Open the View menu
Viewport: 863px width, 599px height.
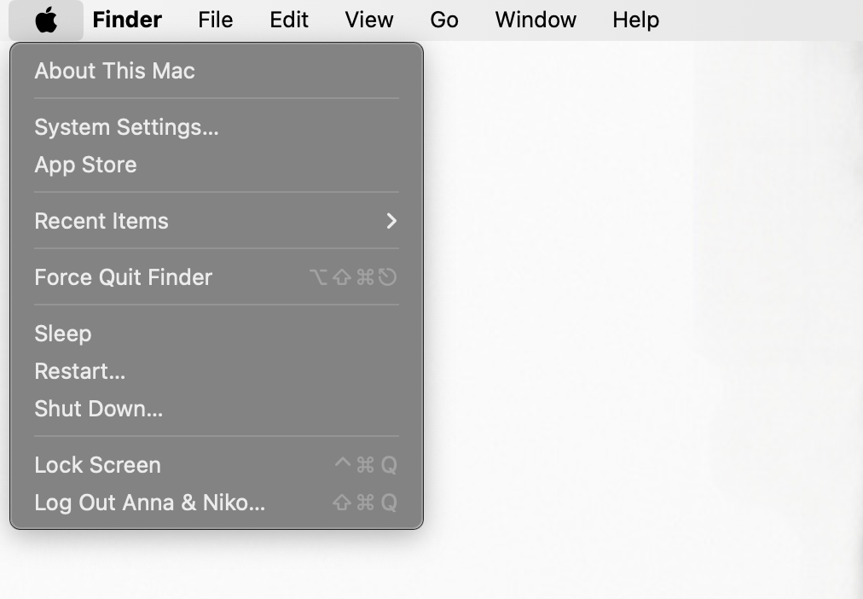368,20
